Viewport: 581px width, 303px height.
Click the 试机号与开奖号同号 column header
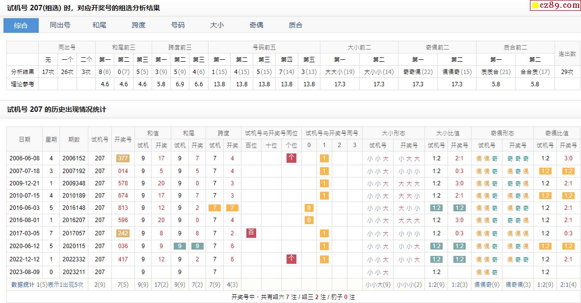coord(332,133)
